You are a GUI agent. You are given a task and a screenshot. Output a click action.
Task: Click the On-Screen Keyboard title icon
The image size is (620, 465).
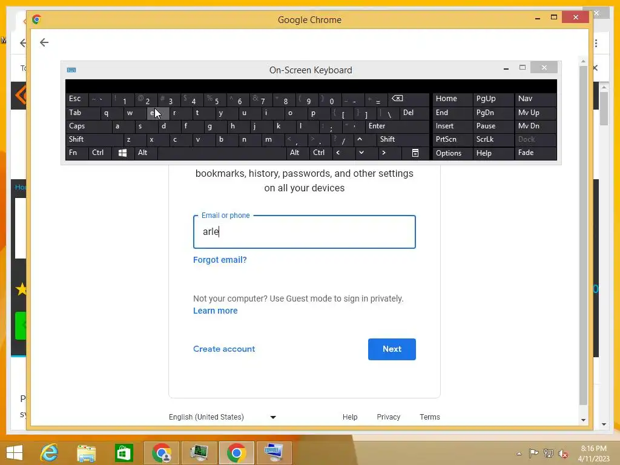pyautogui.click(x=71, y=70)
